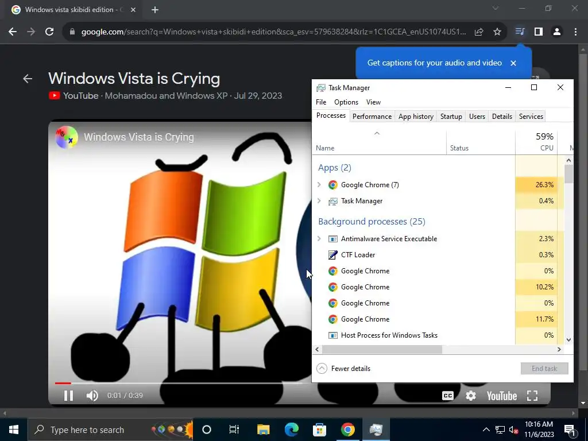
Task: Open video on YouTube via logo
Action: pos(501,396)
